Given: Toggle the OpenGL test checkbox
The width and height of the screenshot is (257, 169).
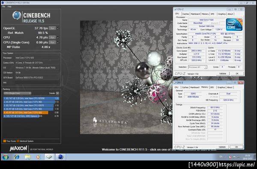Looking at the screenshot, I should [58, 28].
